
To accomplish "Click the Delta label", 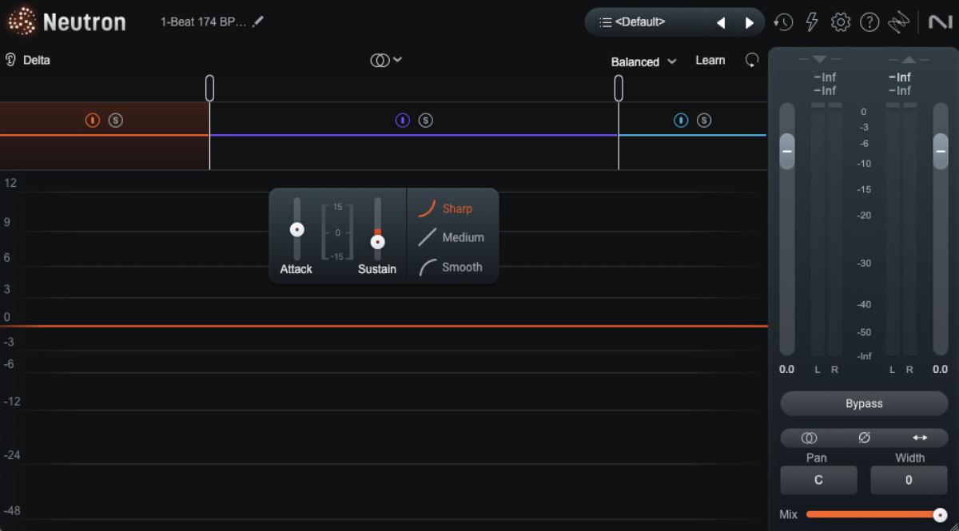I will point(37,60).
